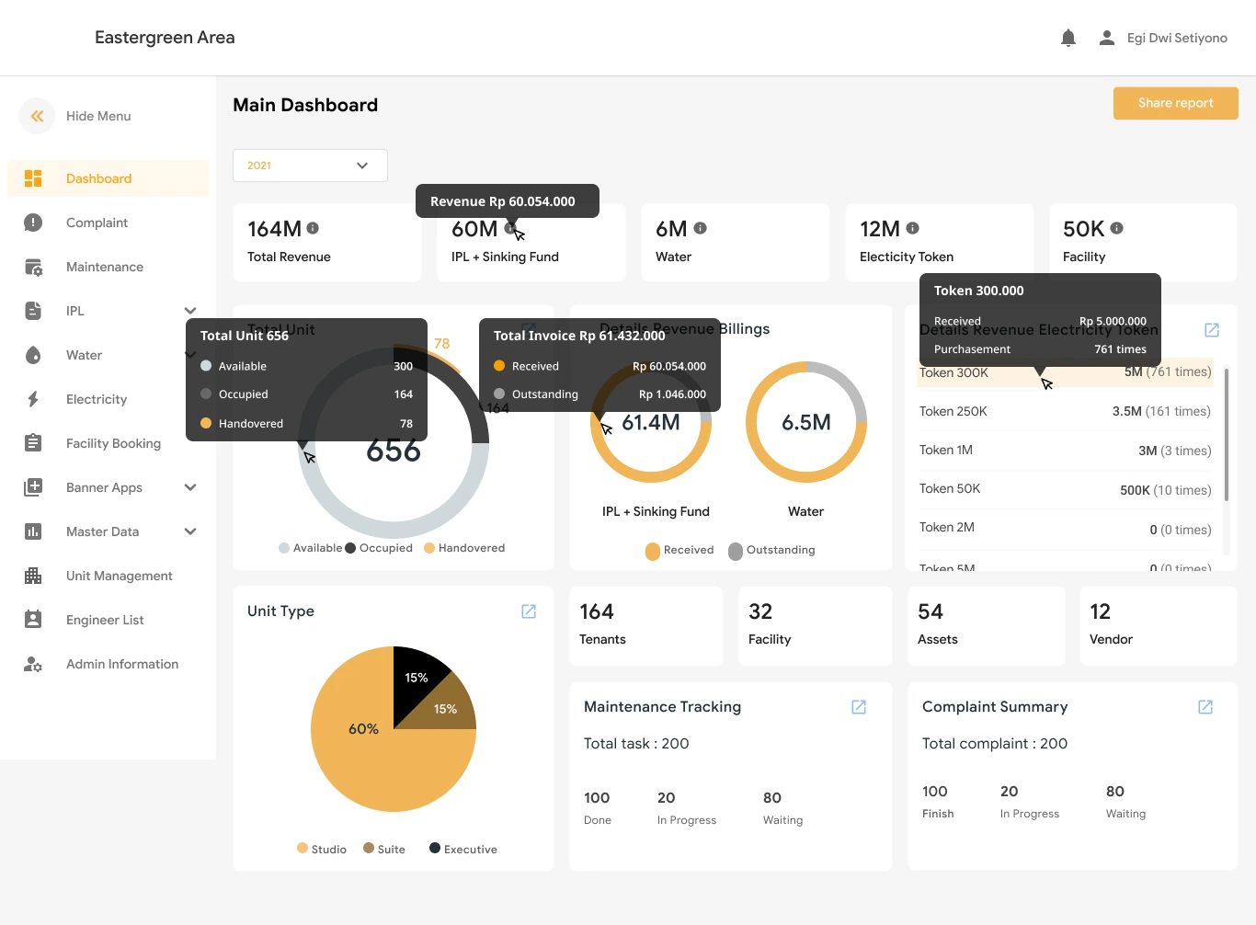Click the Complaint Summary external link icon
The height and width of the screenshot is (925, 1256).
tap(1205, 707)
